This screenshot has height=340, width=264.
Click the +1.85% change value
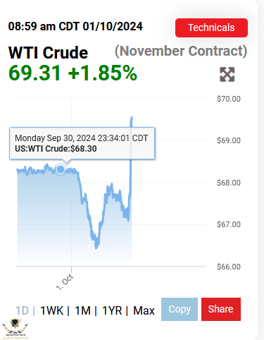click(102, 73)
